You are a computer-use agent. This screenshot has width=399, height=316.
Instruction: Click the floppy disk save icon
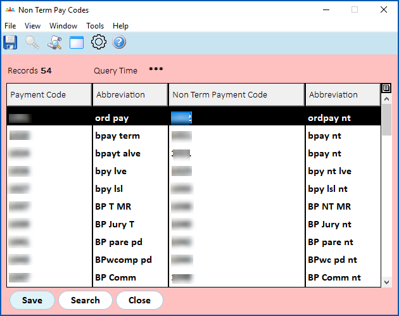[10, 42]
